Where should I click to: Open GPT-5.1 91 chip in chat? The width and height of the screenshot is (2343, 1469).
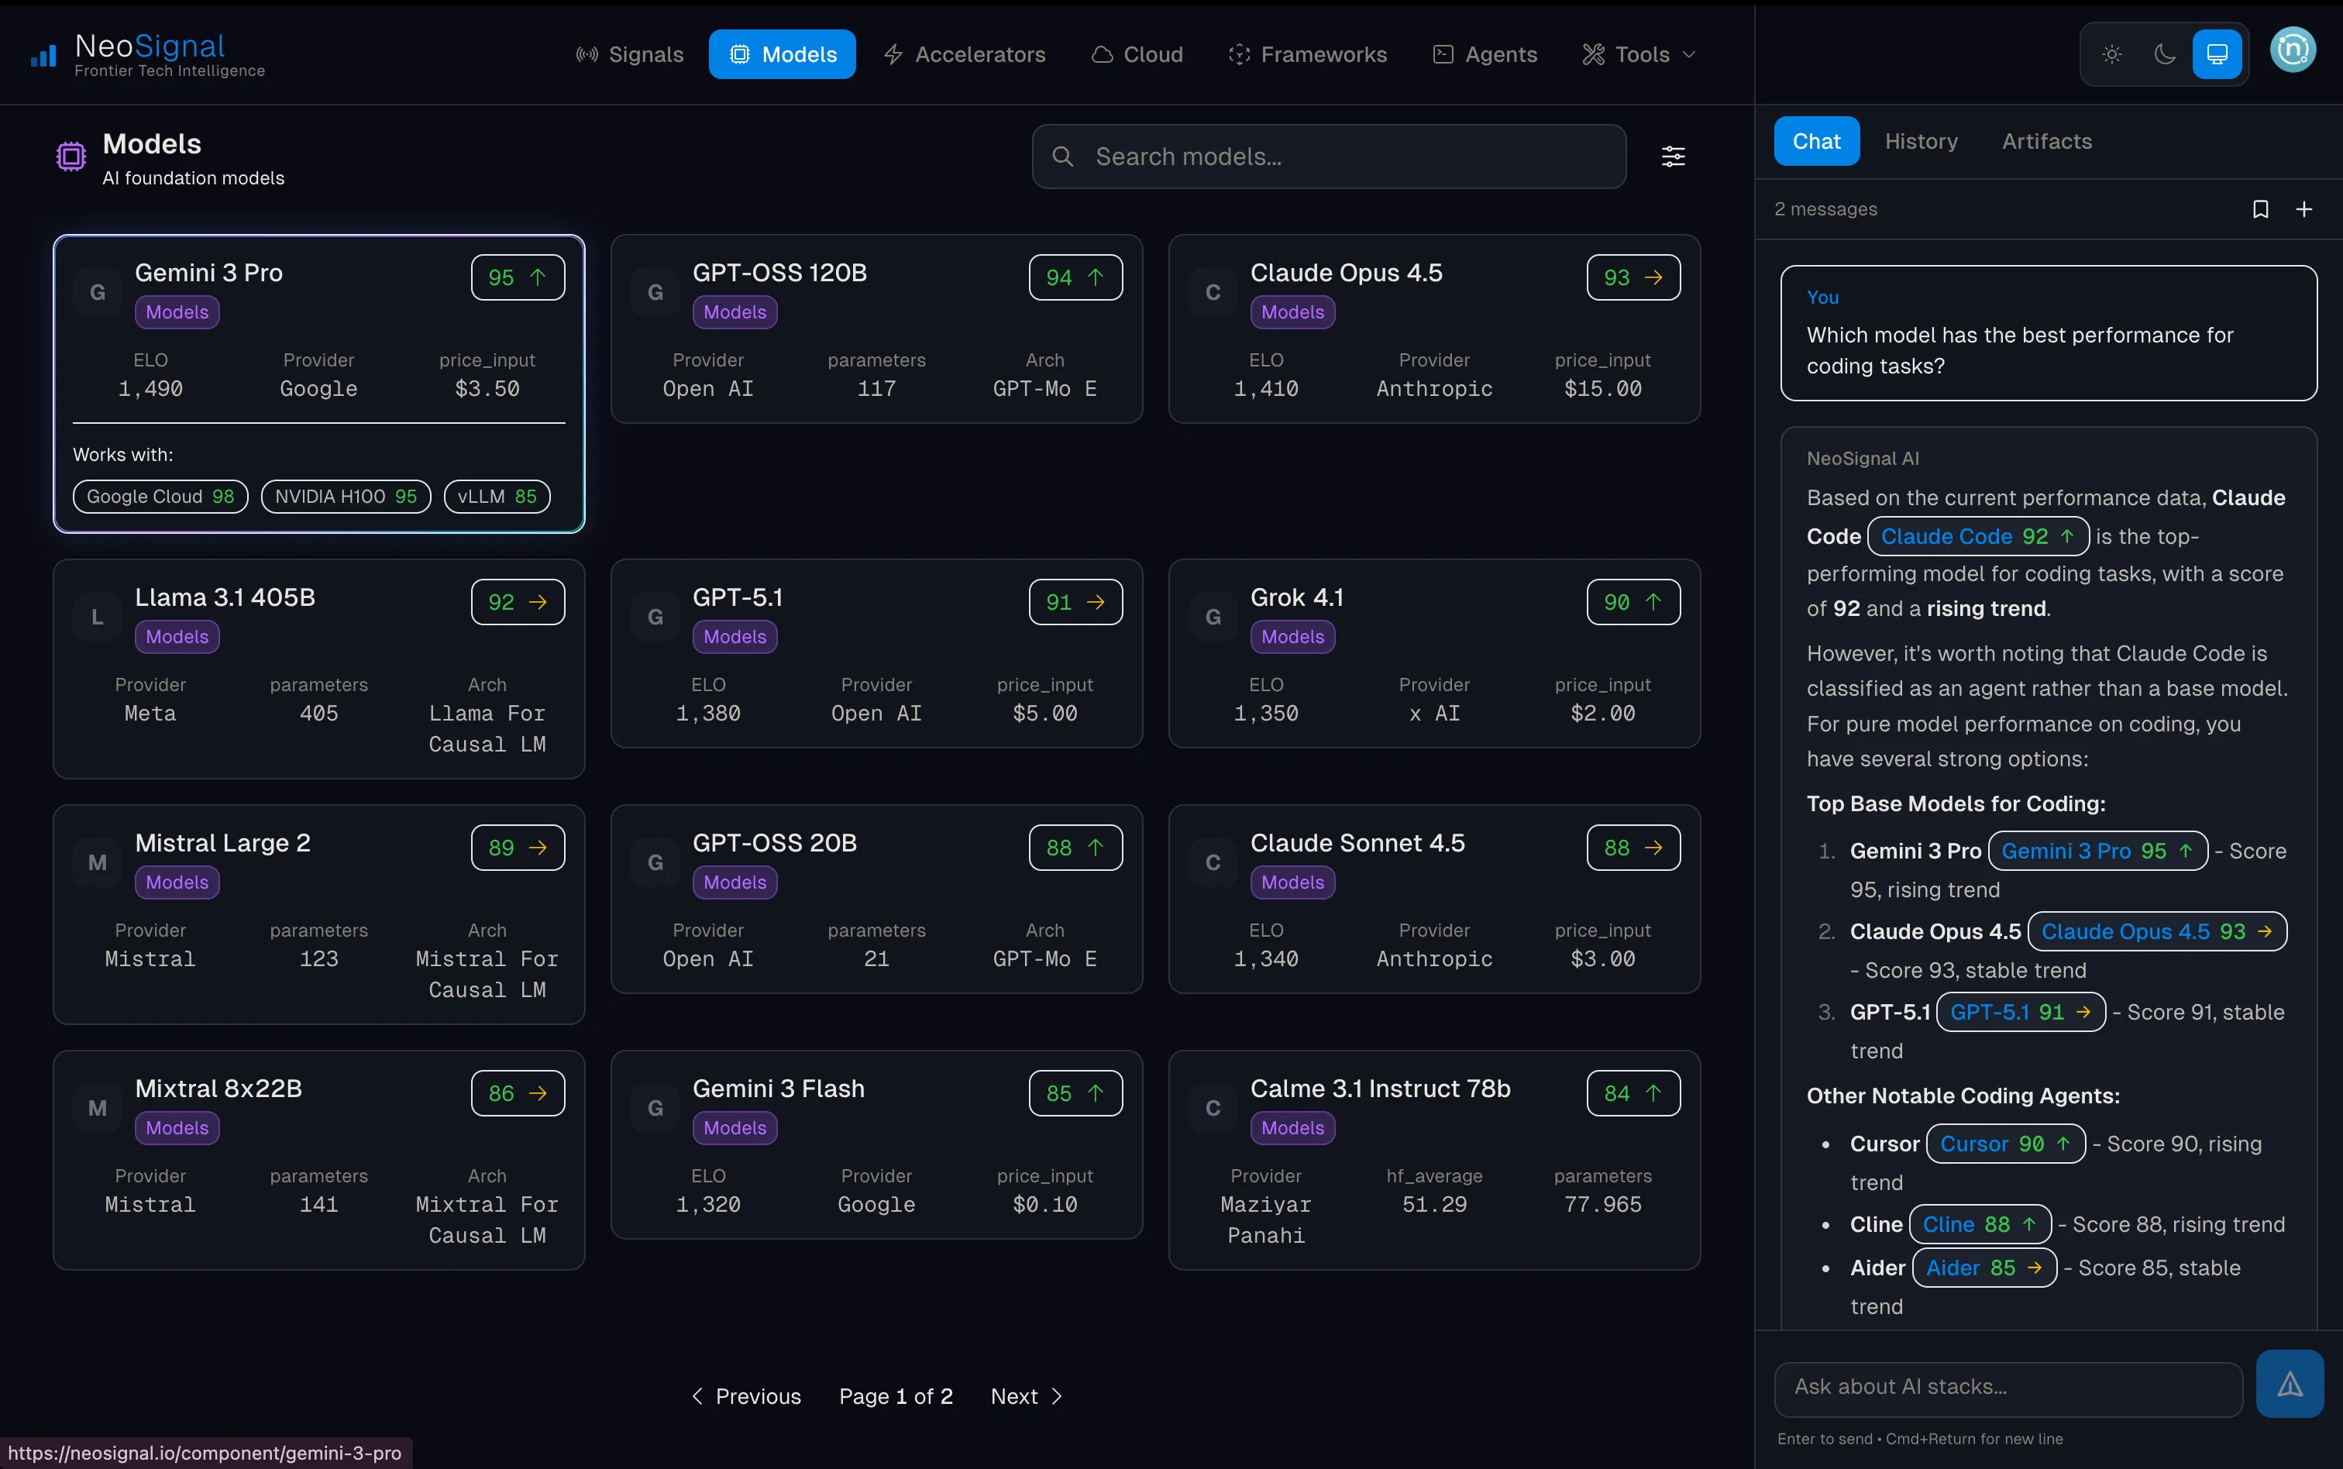pyautogui.click(x=2021, y=1013)
